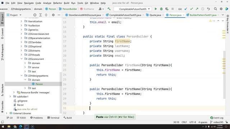Click the warnings indicator in editor corner

coord(212,21)
